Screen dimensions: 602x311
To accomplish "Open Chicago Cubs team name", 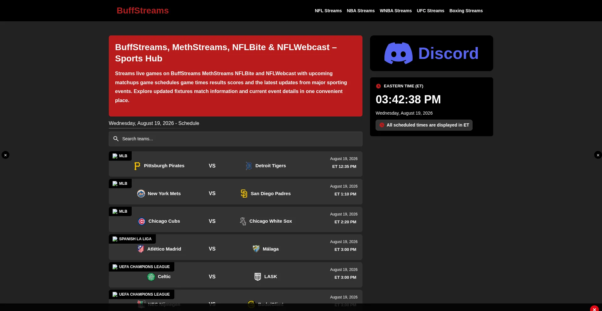I will click(164, 221).
